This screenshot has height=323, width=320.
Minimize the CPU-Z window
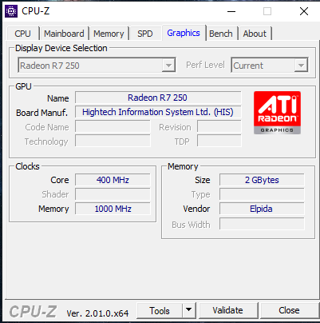231,11
